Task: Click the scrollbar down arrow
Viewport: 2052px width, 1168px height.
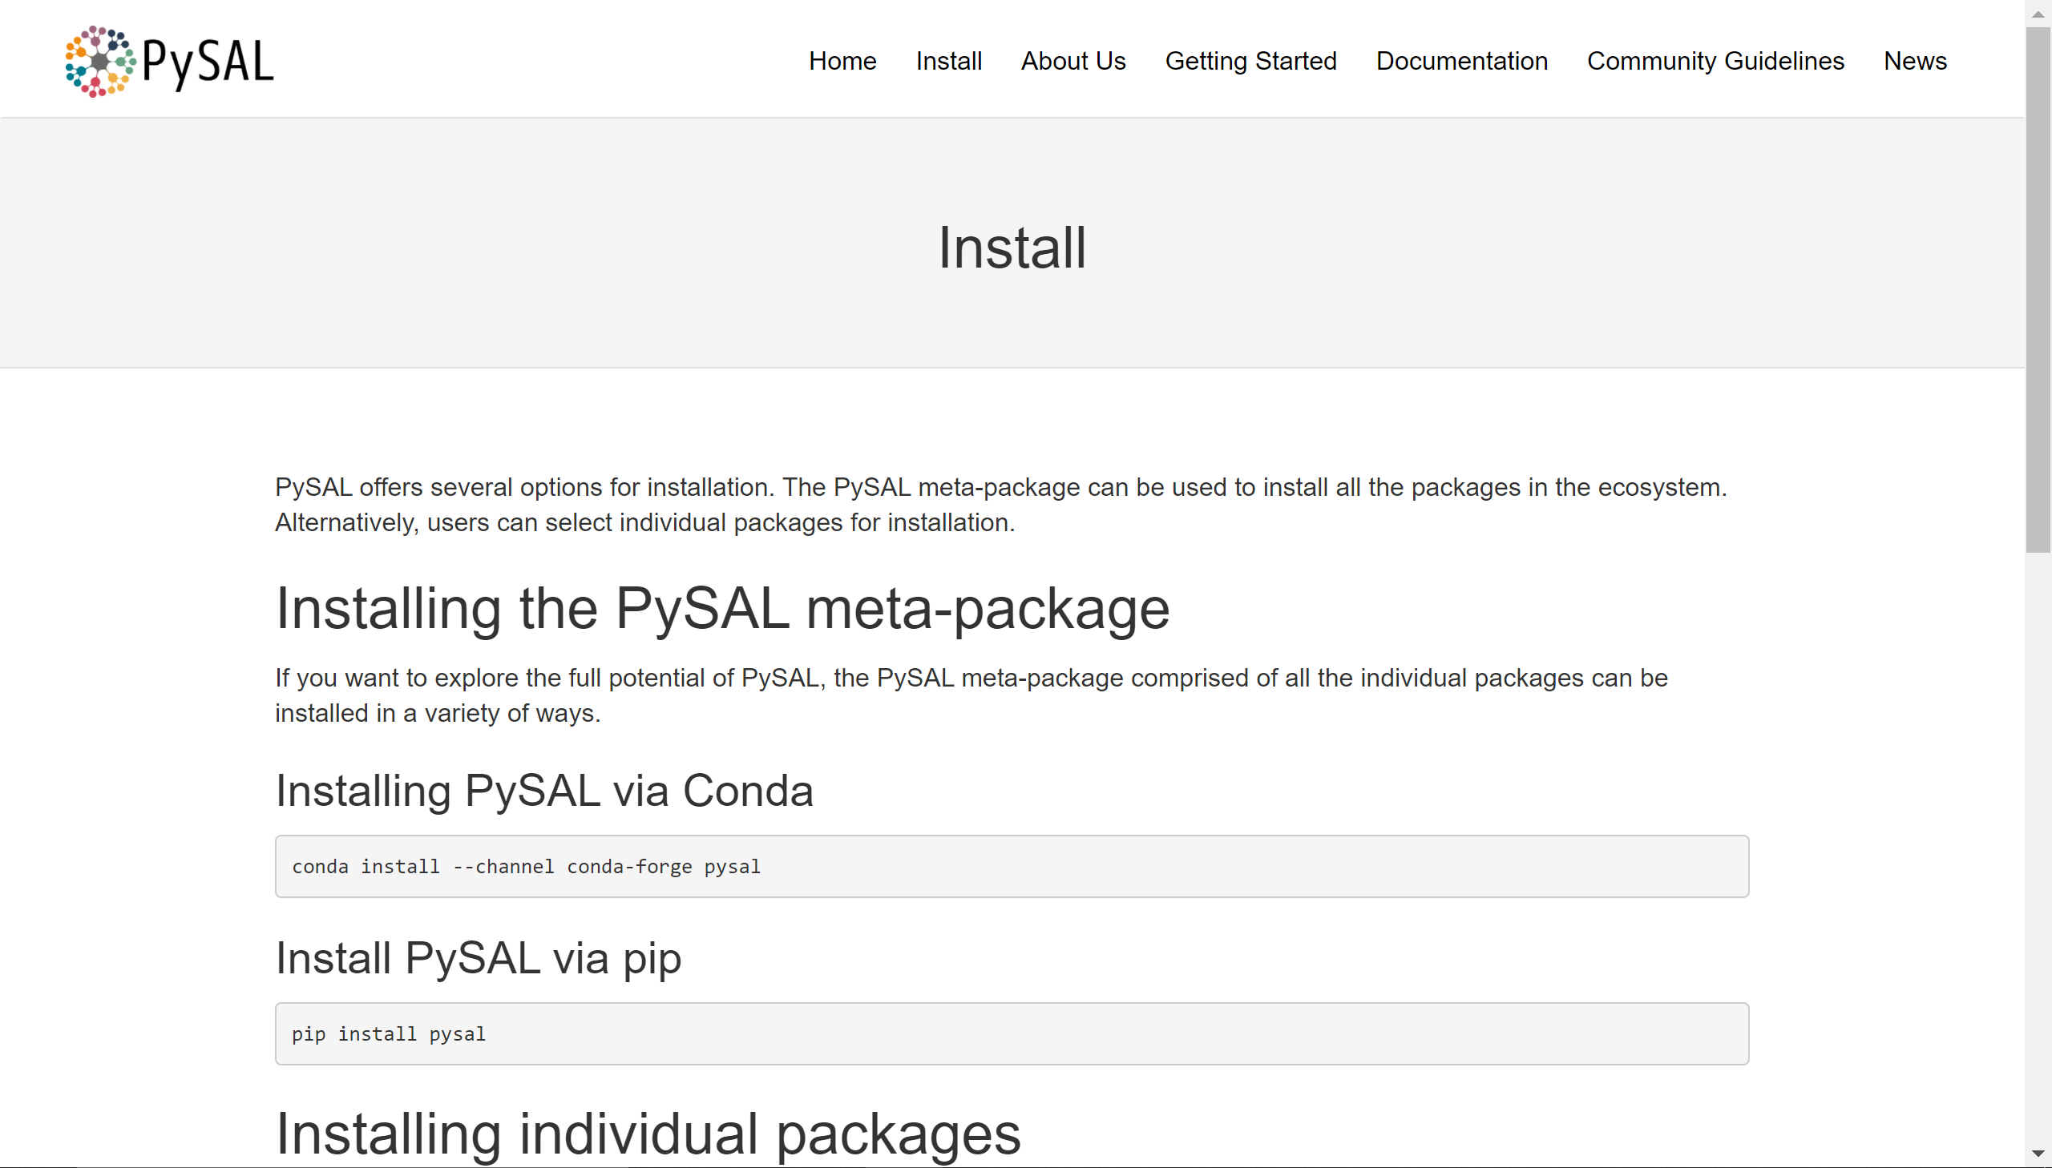Action: [2038, 1154]
